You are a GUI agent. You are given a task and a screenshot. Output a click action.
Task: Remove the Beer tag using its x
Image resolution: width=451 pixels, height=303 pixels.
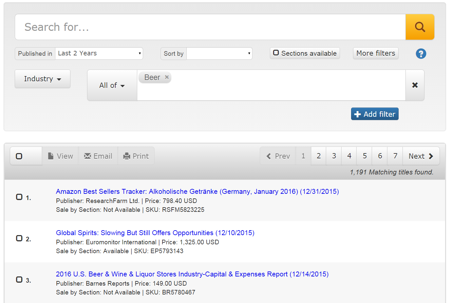click(167, 77)
